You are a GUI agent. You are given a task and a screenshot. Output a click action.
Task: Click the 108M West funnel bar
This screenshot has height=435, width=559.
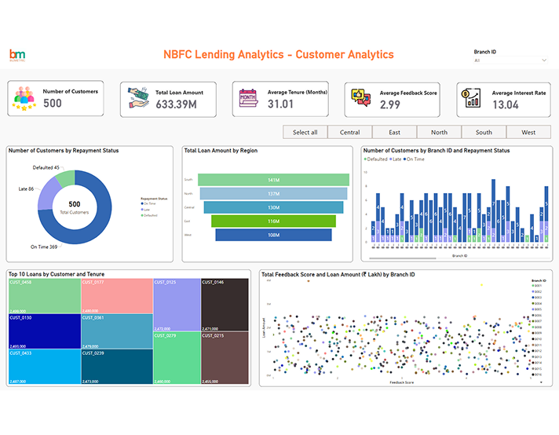272,235
